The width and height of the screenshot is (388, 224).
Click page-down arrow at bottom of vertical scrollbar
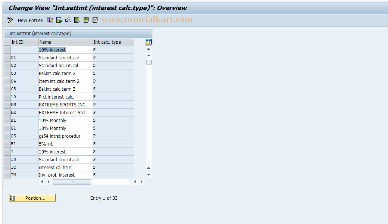[149, 175]
